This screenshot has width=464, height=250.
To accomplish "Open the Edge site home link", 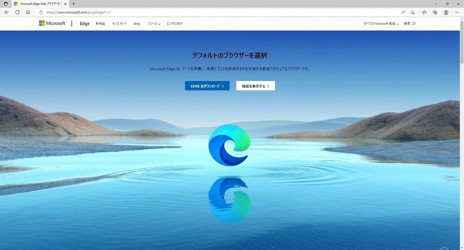I will click(85, 23).
